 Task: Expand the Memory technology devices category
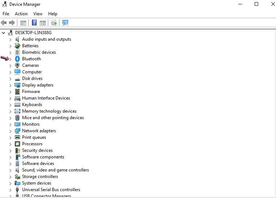[11, 112]
